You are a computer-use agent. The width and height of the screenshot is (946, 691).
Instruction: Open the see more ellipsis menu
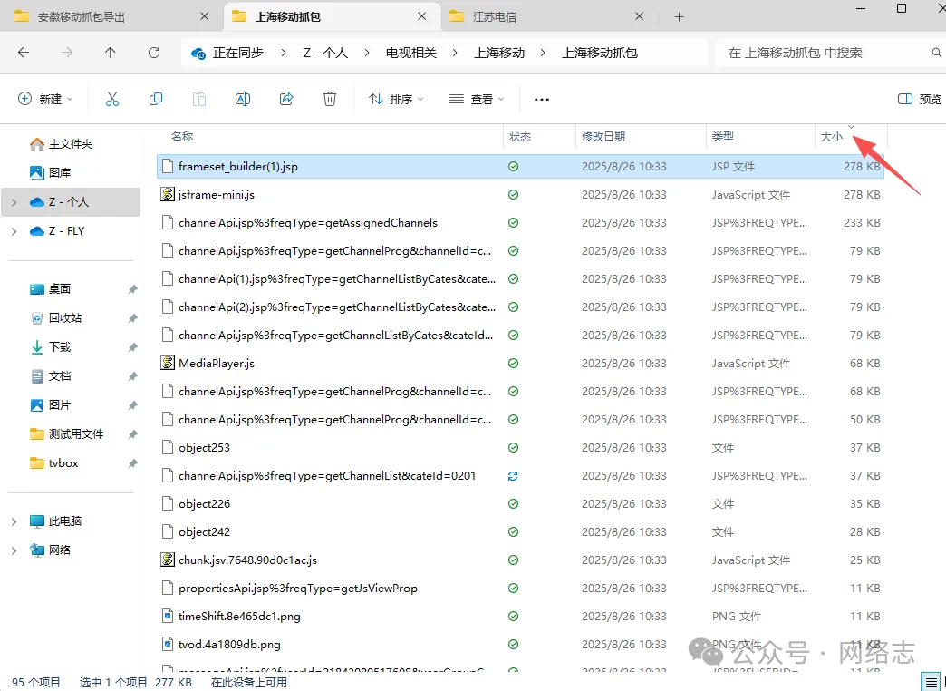[x=542, y=99]
